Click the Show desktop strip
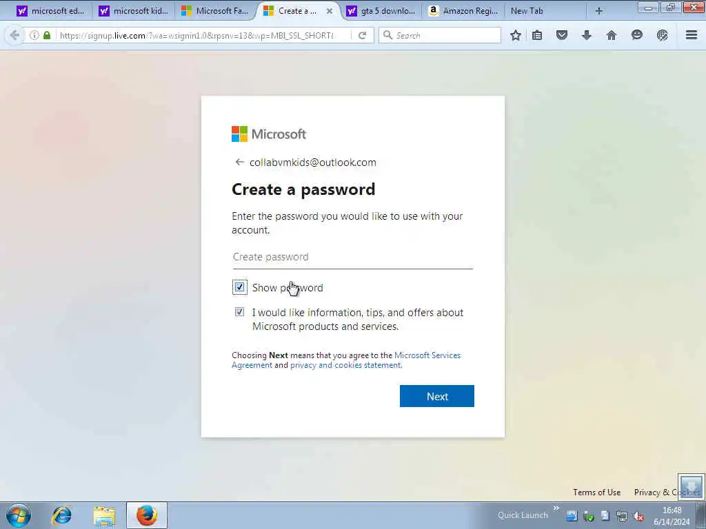Viewport: 706px width, 529px height. point(701,515)
